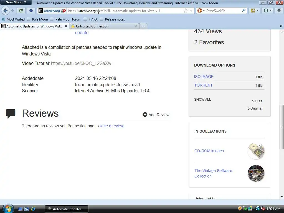
Task: Go to the Home page
Action: 31,11
